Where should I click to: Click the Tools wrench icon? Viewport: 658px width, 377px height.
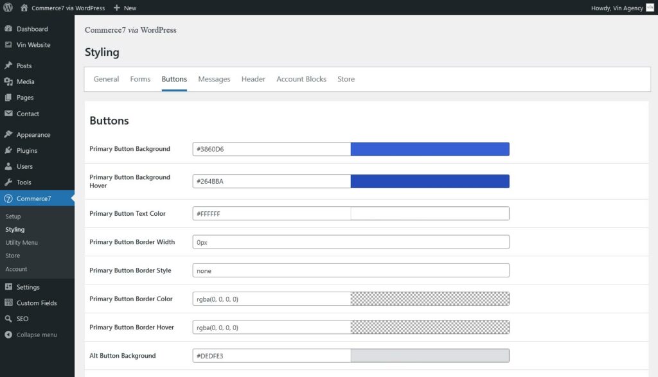point(8,182)
